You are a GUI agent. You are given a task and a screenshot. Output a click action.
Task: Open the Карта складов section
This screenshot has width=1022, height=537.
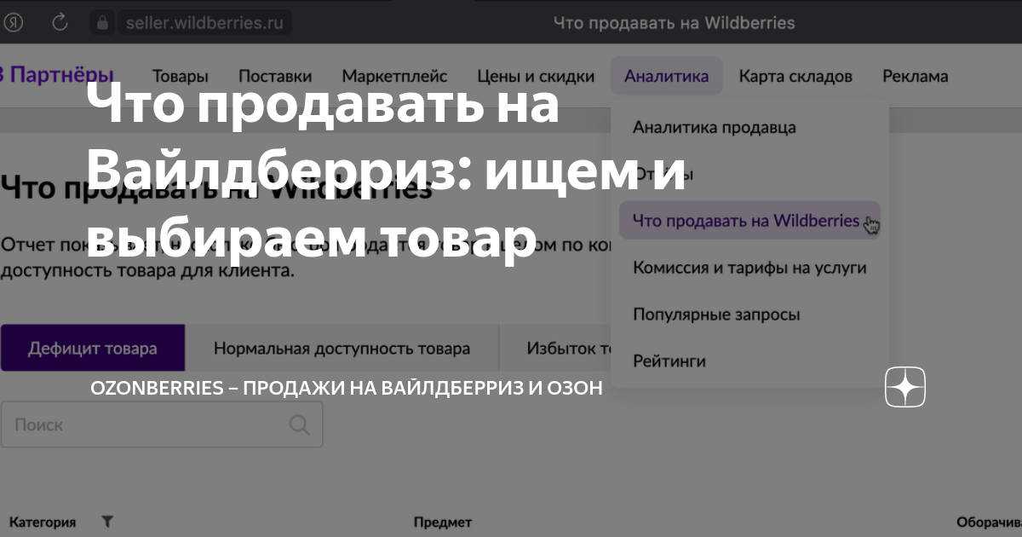pos(795,76)
